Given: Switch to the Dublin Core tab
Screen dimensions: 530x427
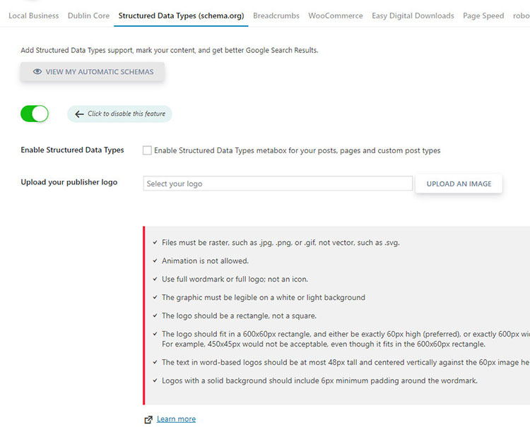Looking at the screenshot, I should click(x=88, y=16).
